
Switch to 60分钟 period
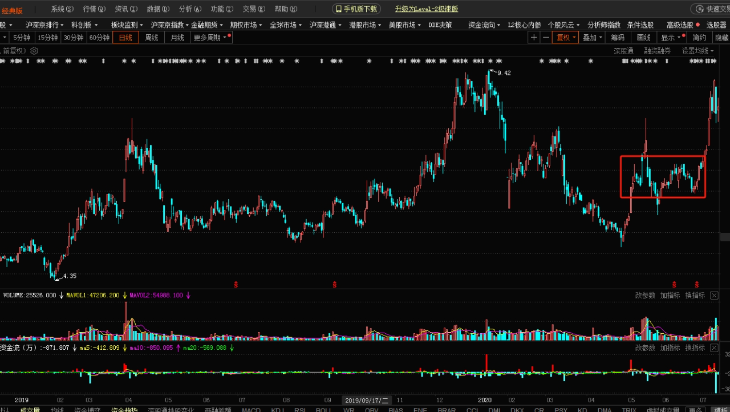99,38
